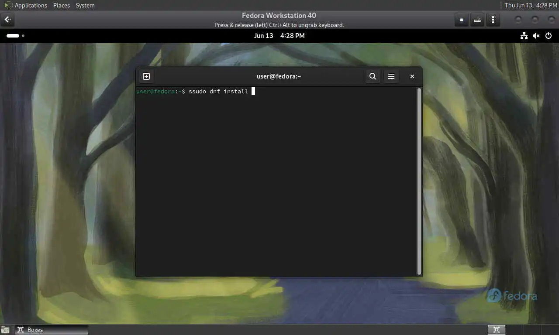Click the workspace switcher icon at bottom right

tap(497, 330)
